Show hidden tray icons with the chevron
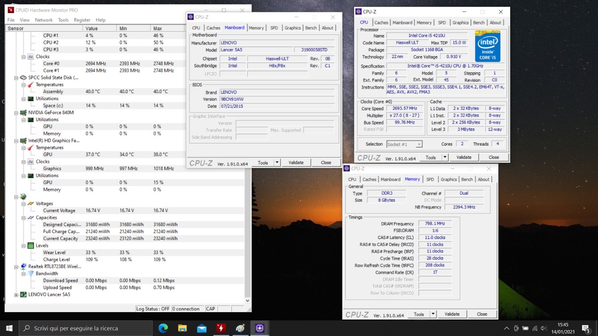Viewport: 598px width, 336px height. [506, 329]
